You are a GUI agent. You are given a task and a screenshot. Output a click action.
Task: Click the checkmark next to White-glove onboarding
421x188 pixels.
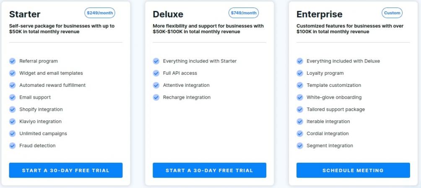300,97
